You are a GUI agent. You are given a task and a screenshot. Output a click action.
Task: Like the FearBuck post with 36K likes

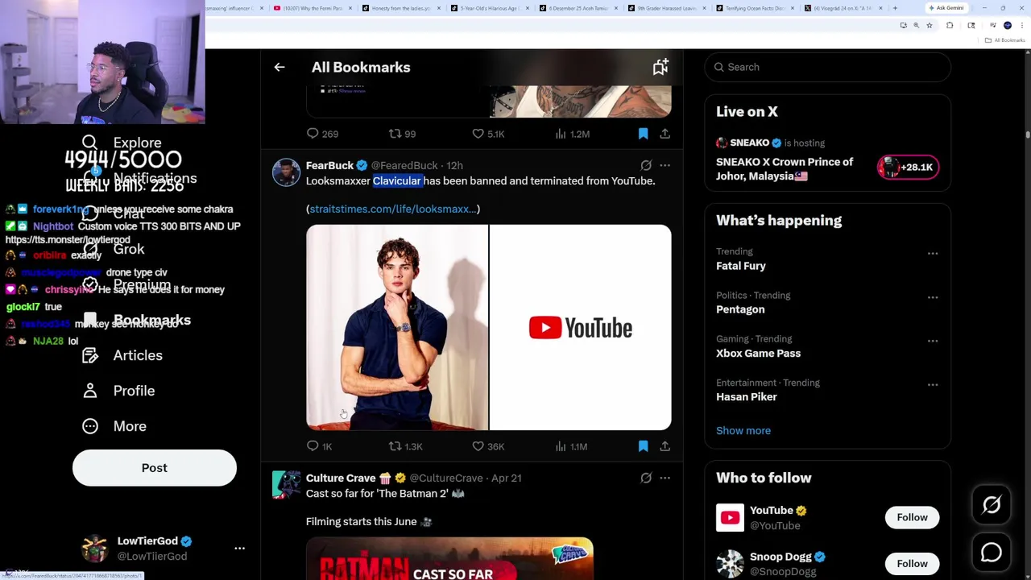[x=488, y=446]
